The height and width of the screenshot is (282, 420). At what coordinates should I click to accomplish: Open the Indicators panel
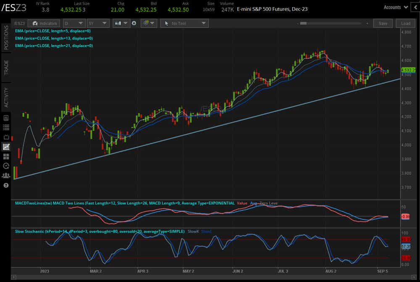[x=44, y=23]
